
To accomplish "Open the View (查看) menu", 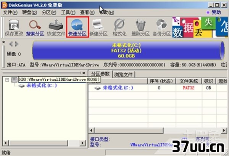I will (87, 13).
